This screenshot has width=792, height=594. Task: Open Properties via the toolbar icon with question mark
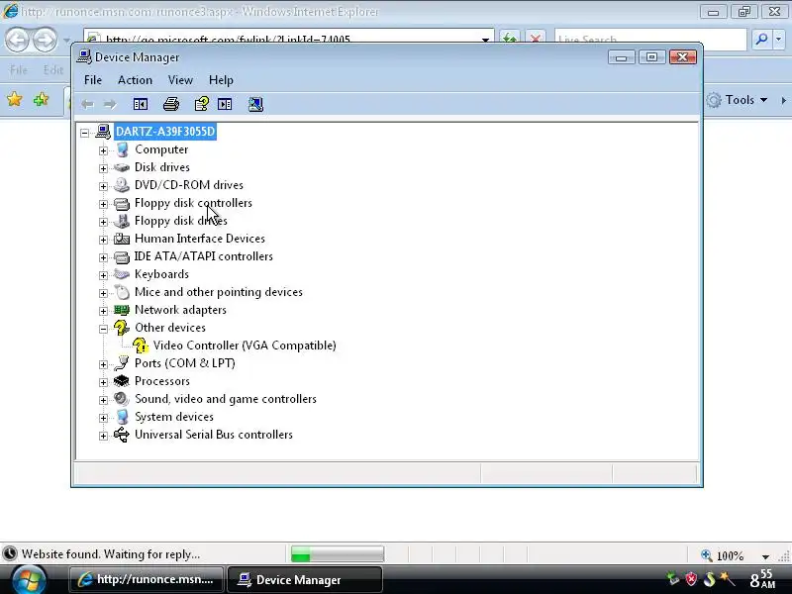pos(202,105)
